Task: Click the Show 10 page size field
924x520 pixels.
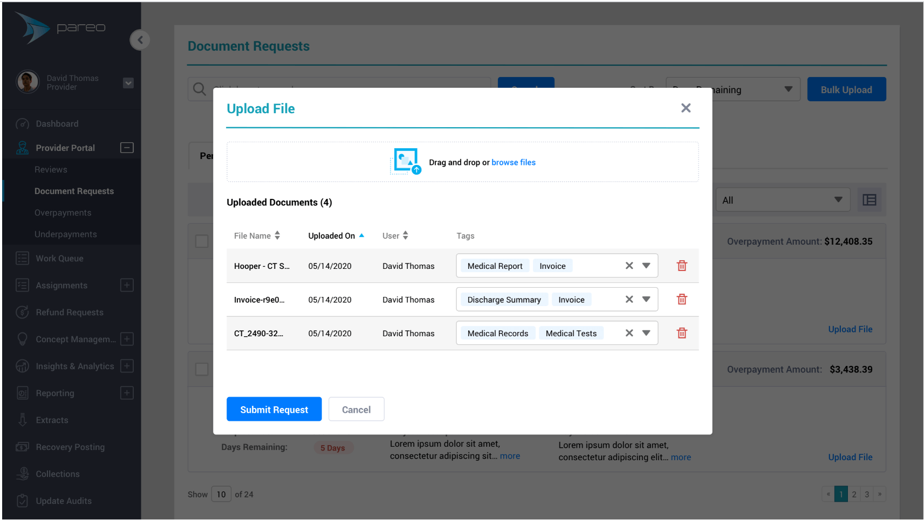Action: (221, 494)
